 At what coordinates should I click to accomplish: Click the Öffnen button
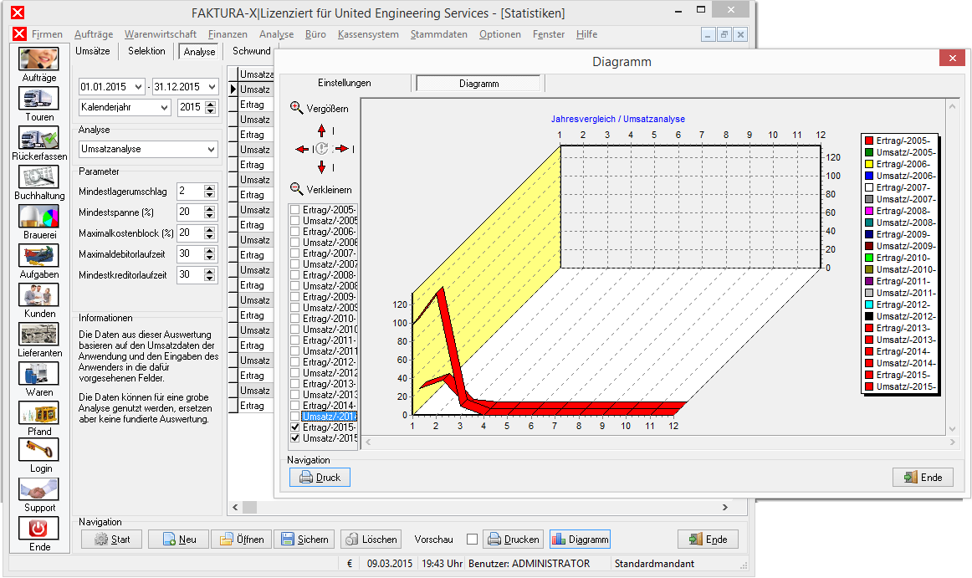pyautogui.click(x=241, y=539)
